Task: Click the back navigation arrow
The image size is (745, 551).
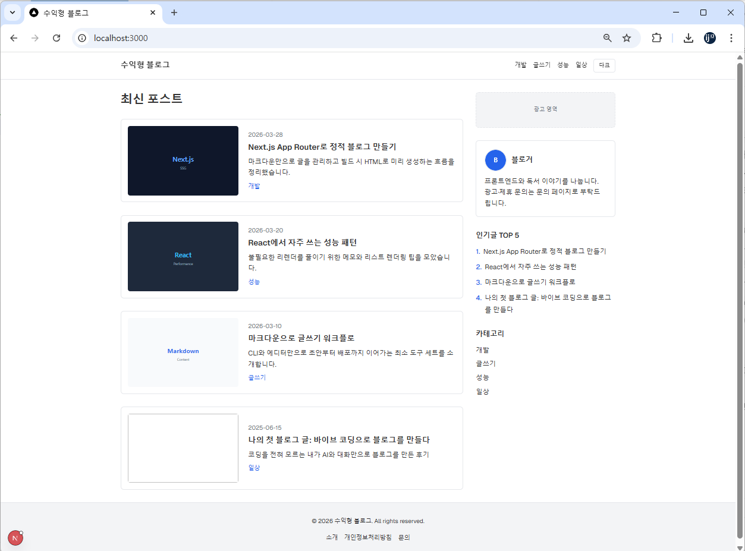Action: 14,37
